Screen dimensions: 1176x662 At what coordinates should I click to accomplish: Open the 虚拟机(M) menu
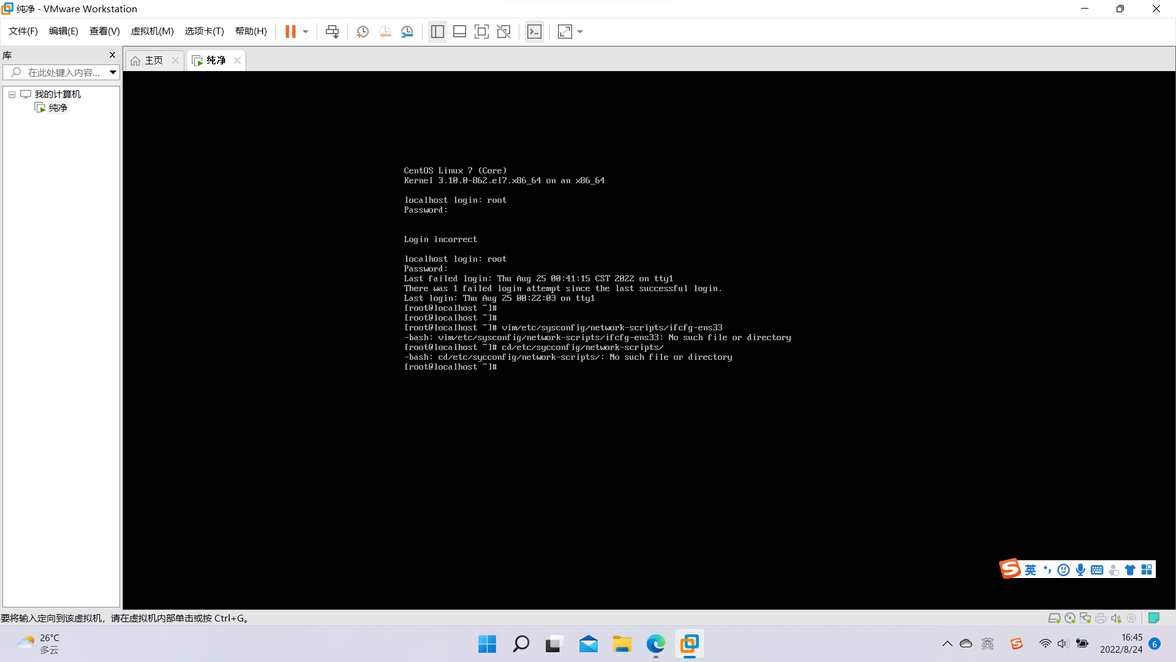click(x=152, y=31)
